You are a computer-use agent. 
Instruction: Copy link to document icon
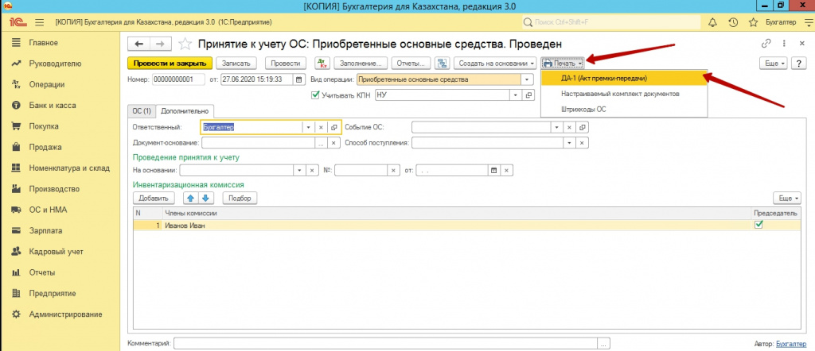(765, 44)
